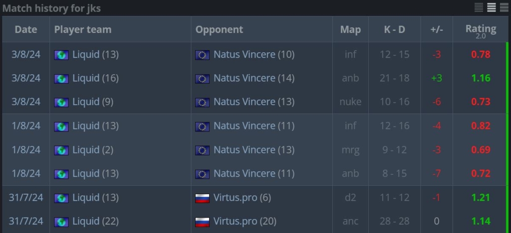The image size is (511, 233).
Task: Select medium row density view icon
Action: tap(492, 7)
